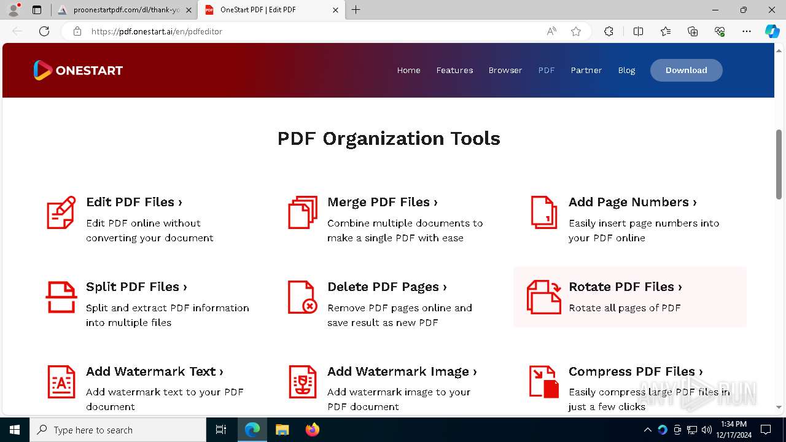Open Browser essentials
Image resolution: width=786 pixels, height=442 pixels.
(x=720, y=31)
